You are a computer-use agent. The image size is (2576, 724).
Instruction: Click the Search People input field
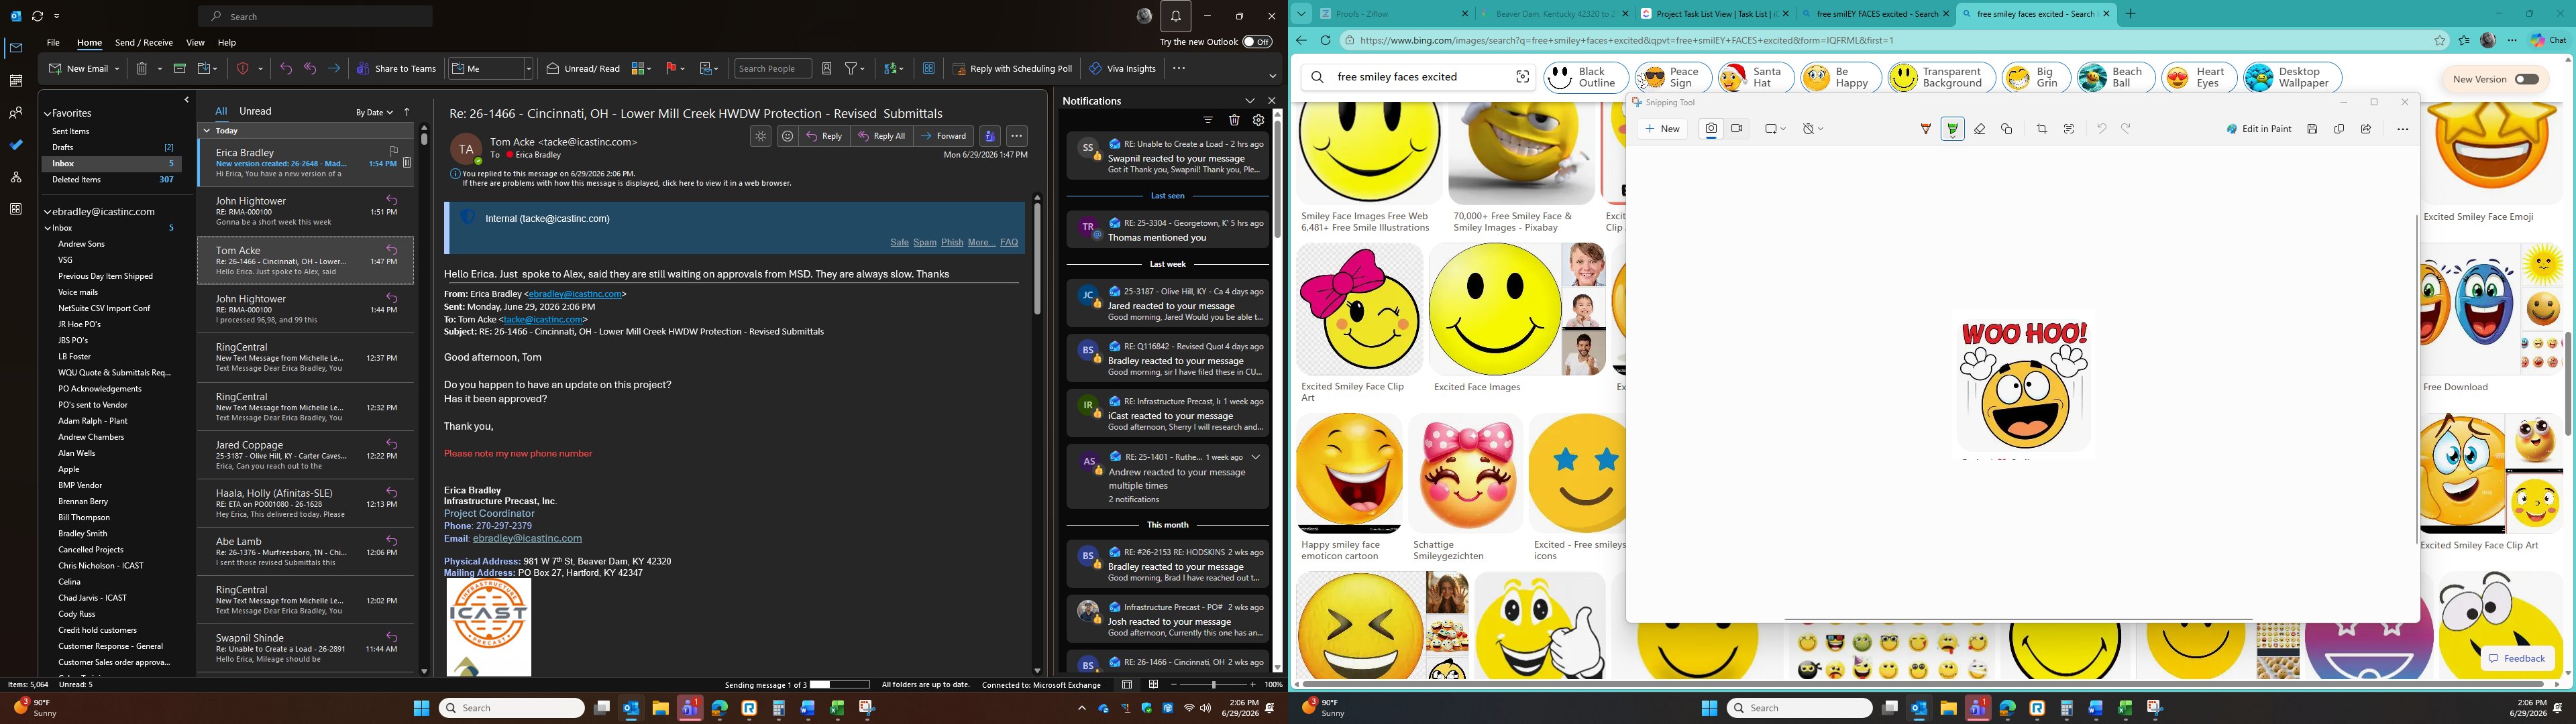(774, 69)
